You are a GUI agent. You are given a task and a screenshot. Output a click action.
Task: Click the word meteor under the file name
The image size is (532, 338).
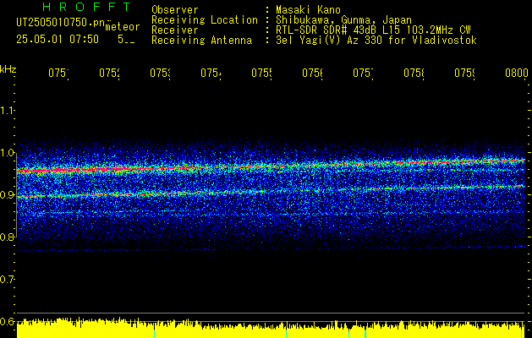(x=123, y=27)
